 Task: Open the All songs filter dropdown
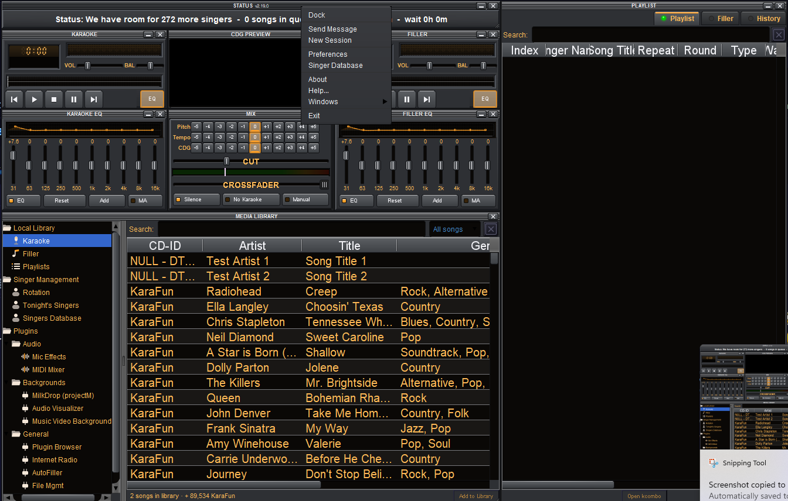tap(454, 229)
